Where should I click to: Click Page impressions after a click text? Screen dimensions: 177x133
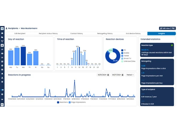tap(154, 68)
